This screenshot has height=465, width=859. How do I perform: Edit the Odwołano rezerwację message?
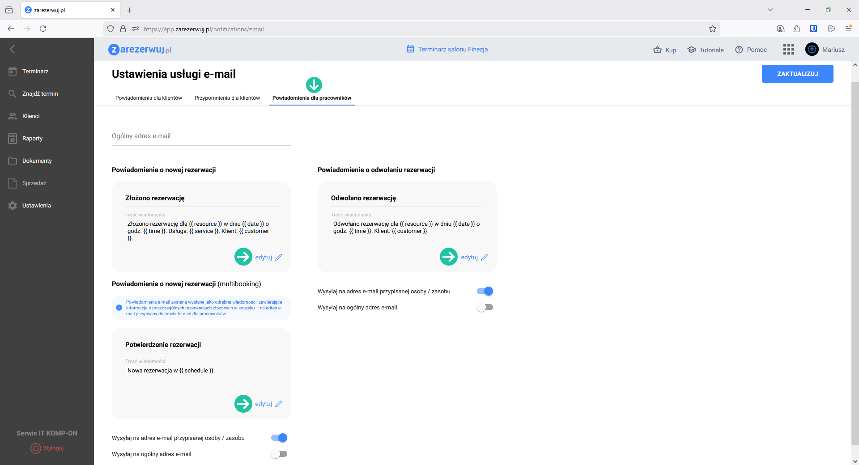(x=470, y=258)
